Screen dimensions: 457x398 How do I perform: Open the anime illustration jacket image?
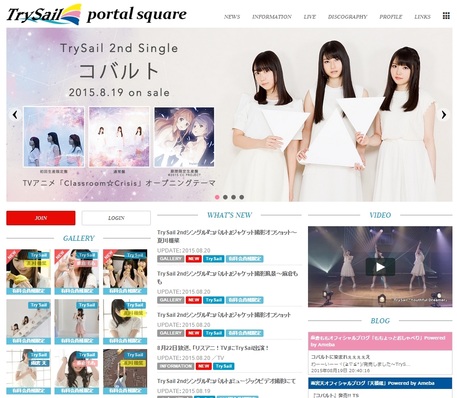(x=184, y=137)
